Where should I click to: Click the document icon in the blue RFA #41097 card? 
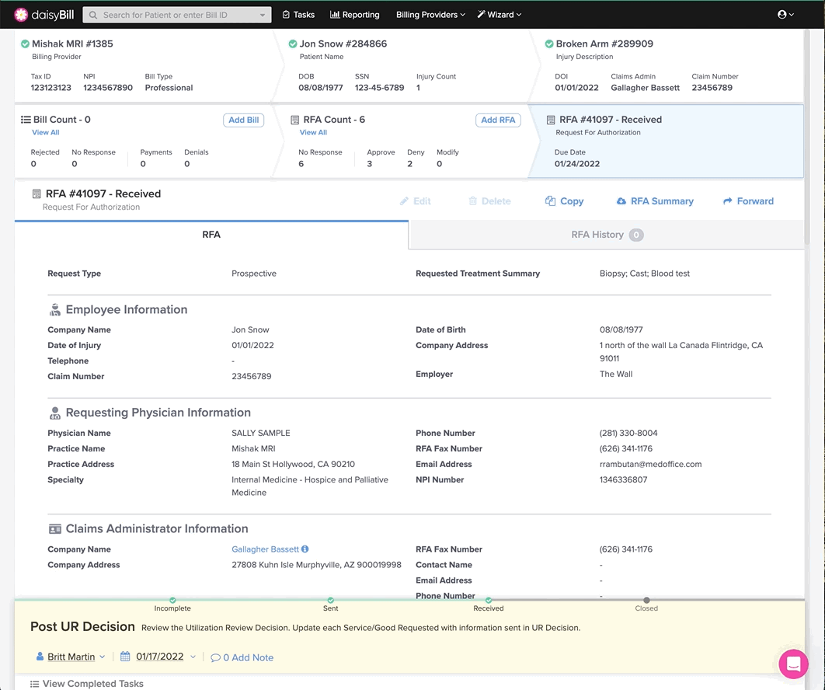tap(551, 120)
